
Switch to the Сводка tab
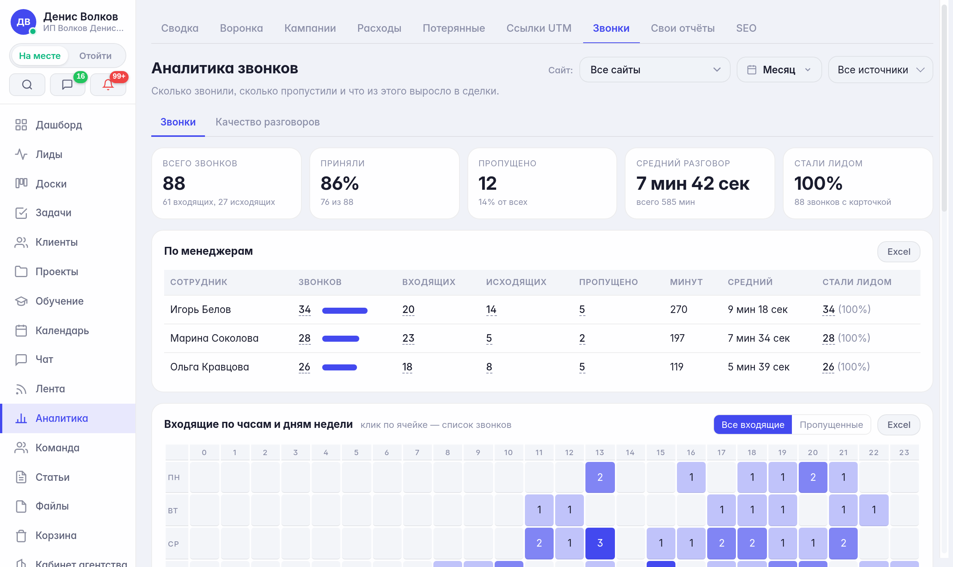tap(180, 28)
